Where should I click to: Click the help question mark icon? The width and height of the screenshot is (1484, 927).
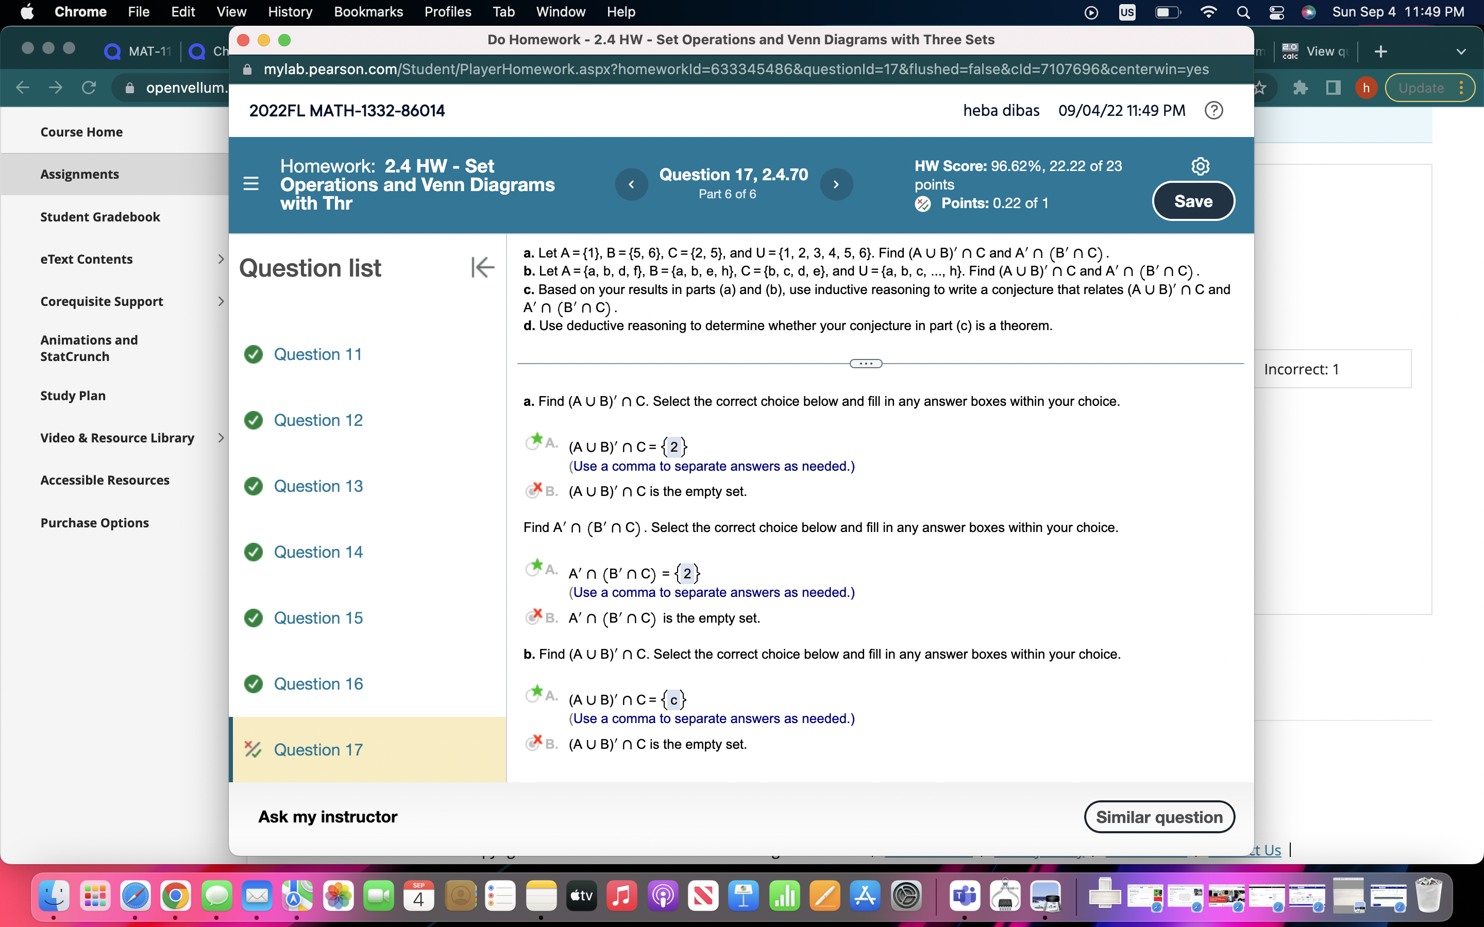tap(1213, 110)
